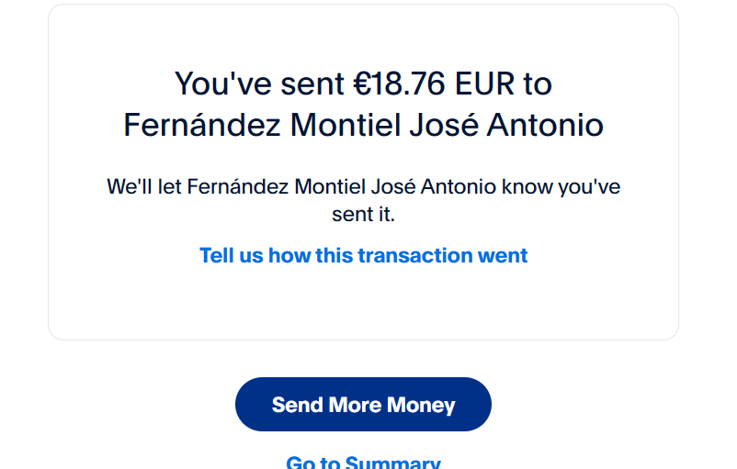Click the Send More Money button
The image size is (737, 469).
(363, 405)
